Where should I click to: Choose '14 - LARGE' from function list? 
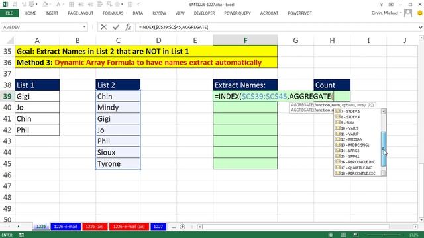(357, 151)
